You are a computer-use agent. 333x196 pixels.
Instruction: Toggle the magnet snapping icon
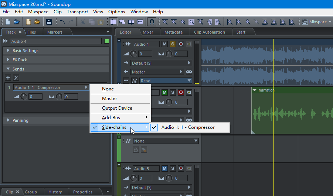coord(151,22)
